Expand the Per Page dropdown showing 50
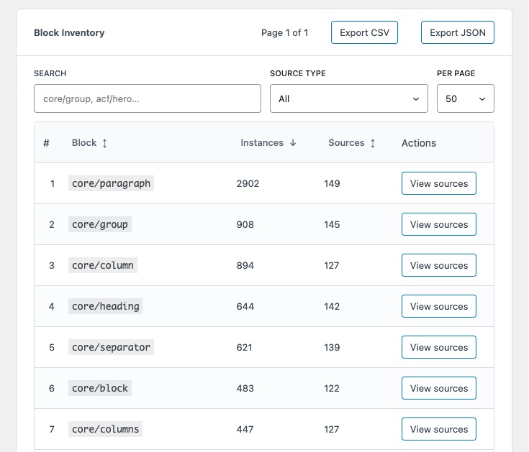 [465, 98]
